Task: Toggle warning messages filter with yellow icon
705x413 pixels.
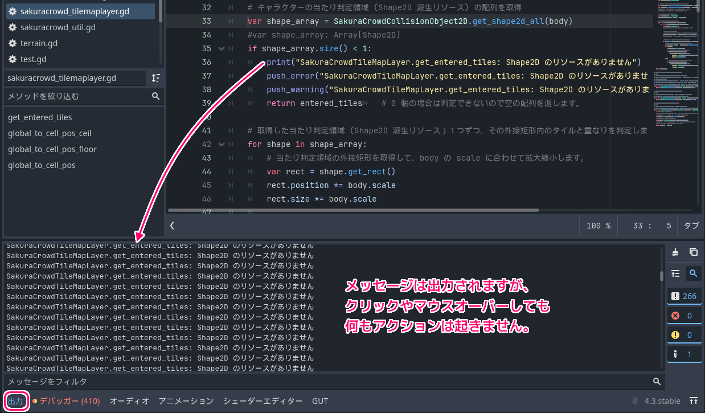Action: [683, 335]
